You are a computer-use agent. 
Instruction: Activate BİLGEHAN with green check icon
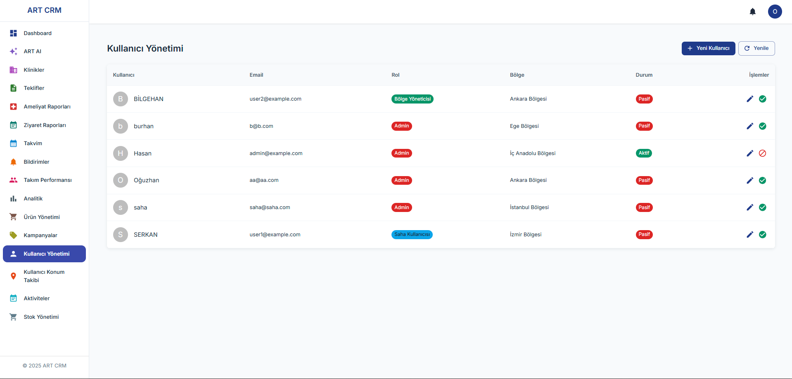tap(762, 99)
